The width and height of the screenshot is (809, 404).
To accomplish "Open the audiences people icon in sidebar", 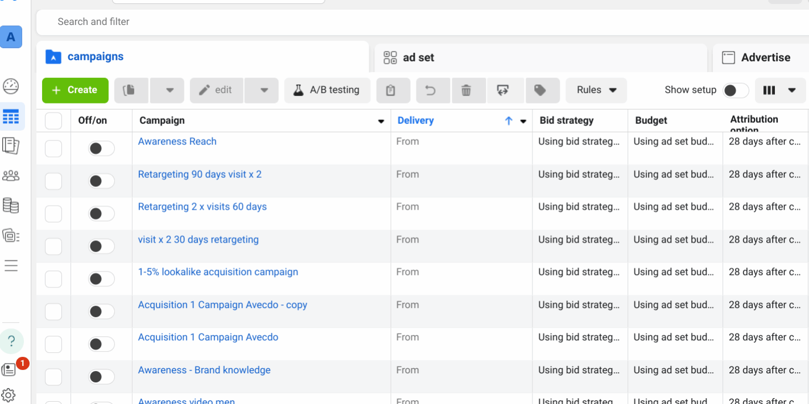I will (11, 176).
